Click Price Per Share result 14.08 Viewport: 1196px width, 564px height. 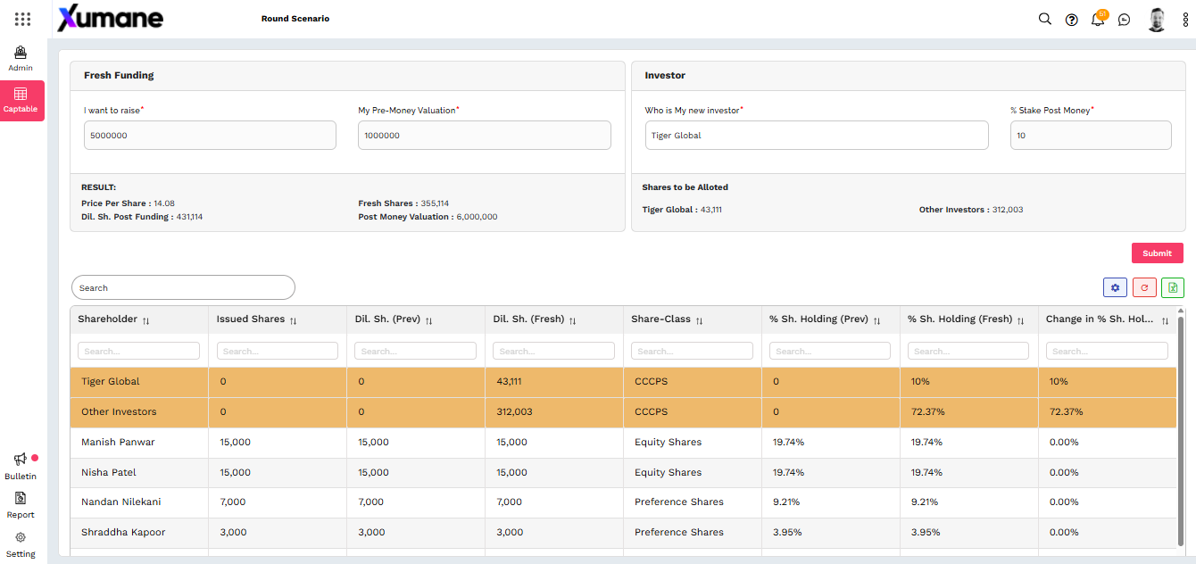[164, 203]
